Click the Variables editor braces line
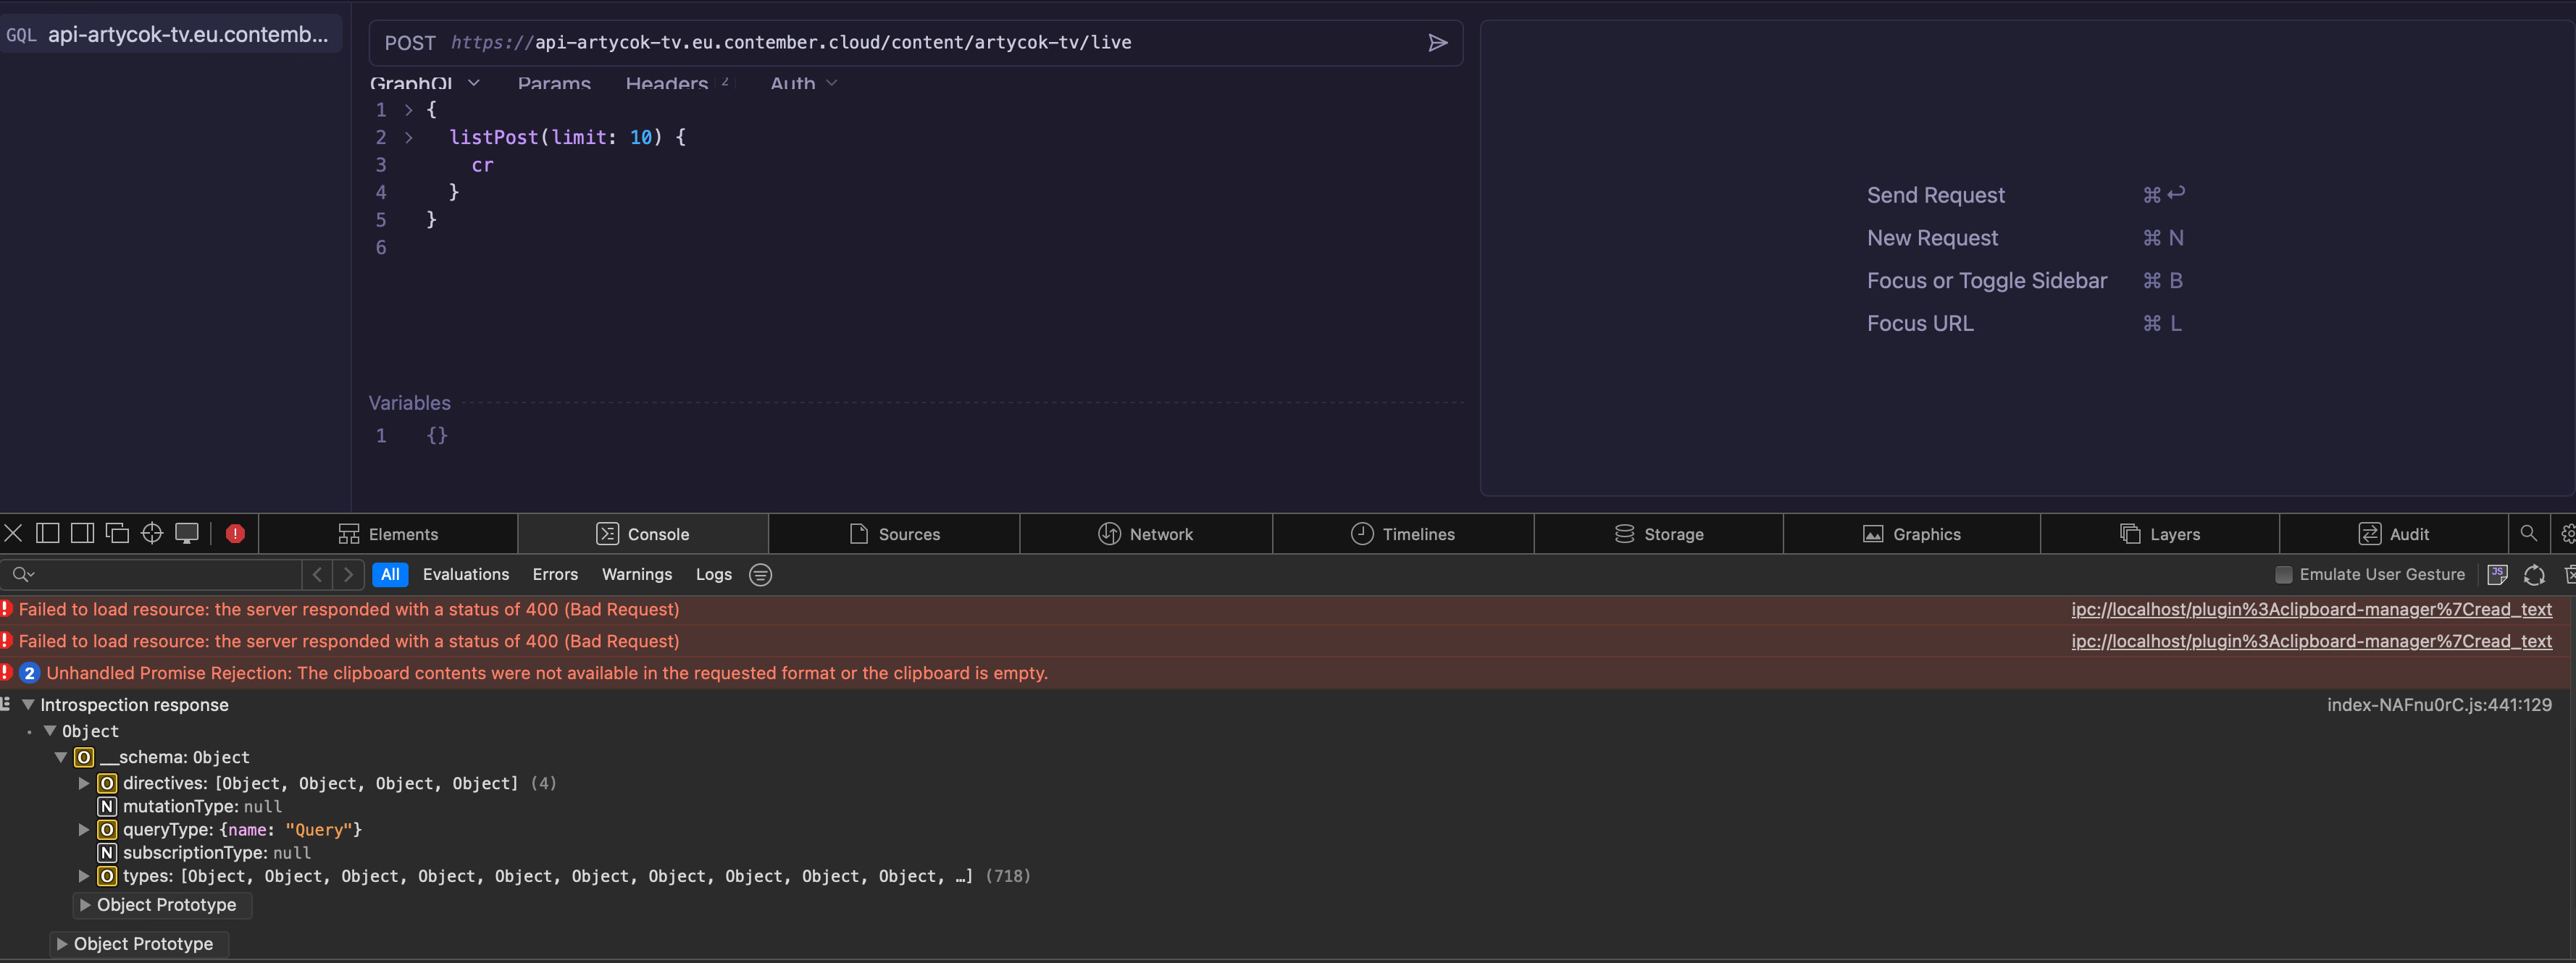 tap(437, 435)
